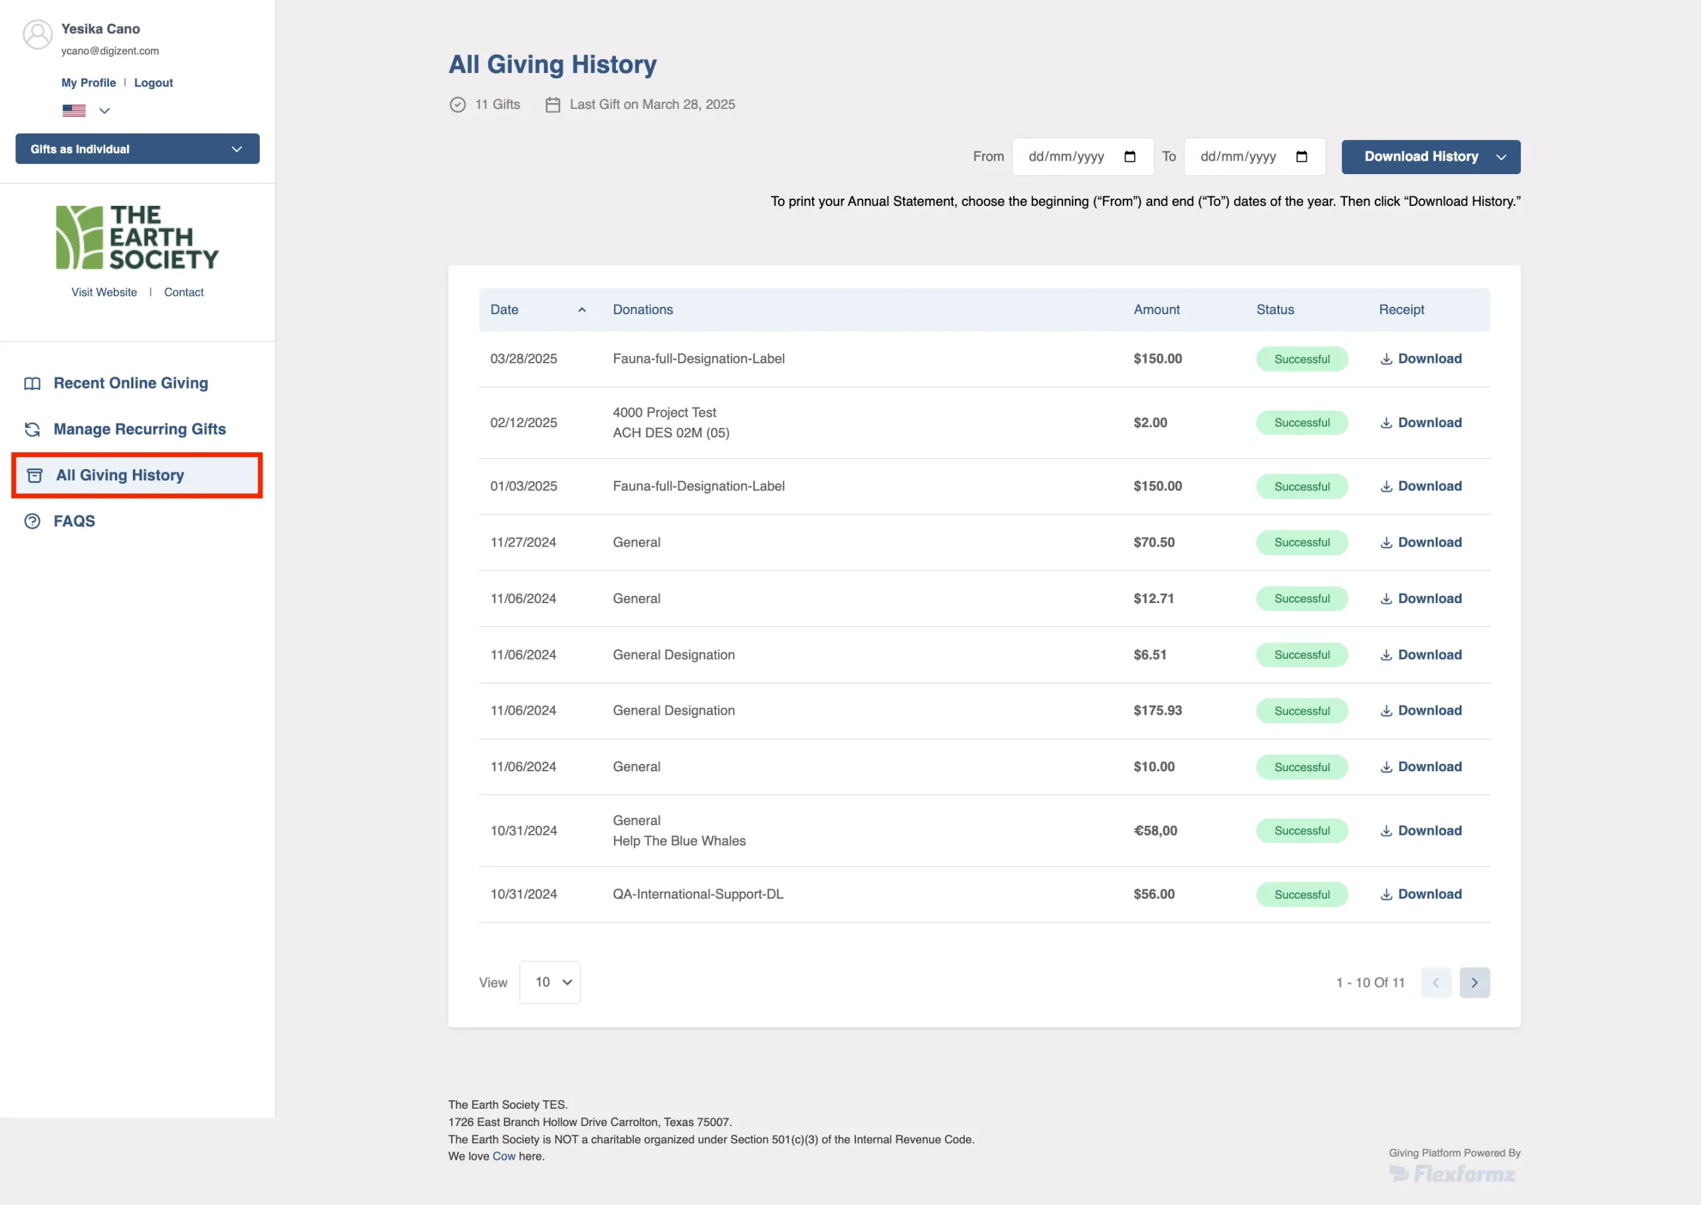
Task: Download receipt for $175.93 General Designation gift
Action: [x=1421, y=711]
